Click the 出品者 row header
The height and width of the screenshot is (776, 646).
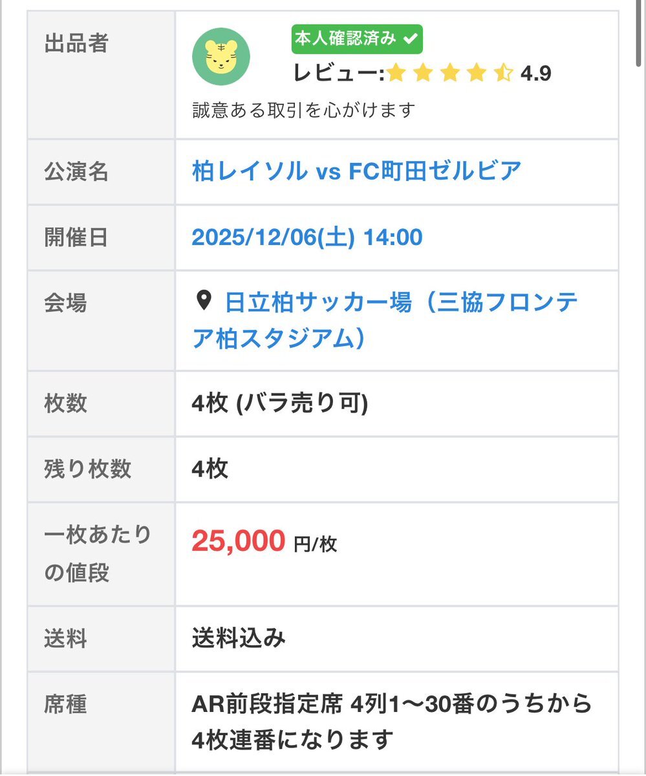point(76,44)
